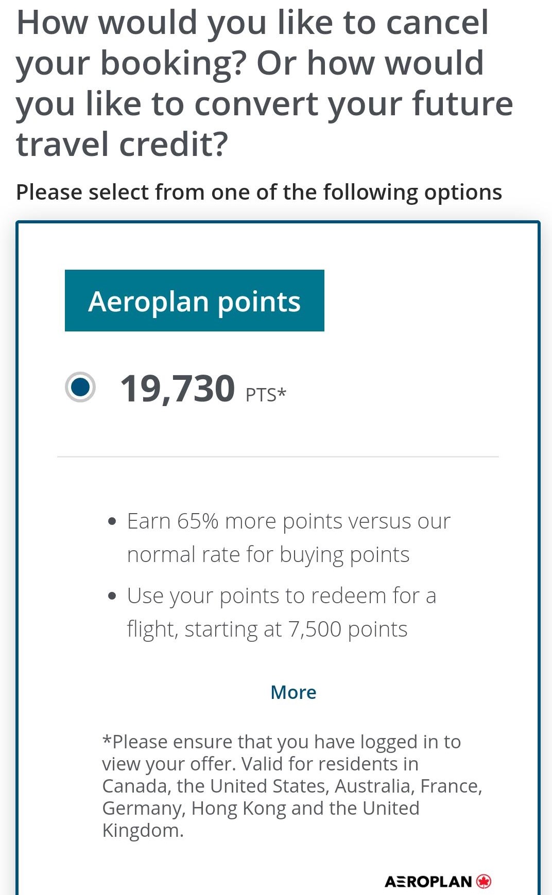Click the teal Aeroplan points banner
Viewport: 552px width, 895px height.
point(194,301)
